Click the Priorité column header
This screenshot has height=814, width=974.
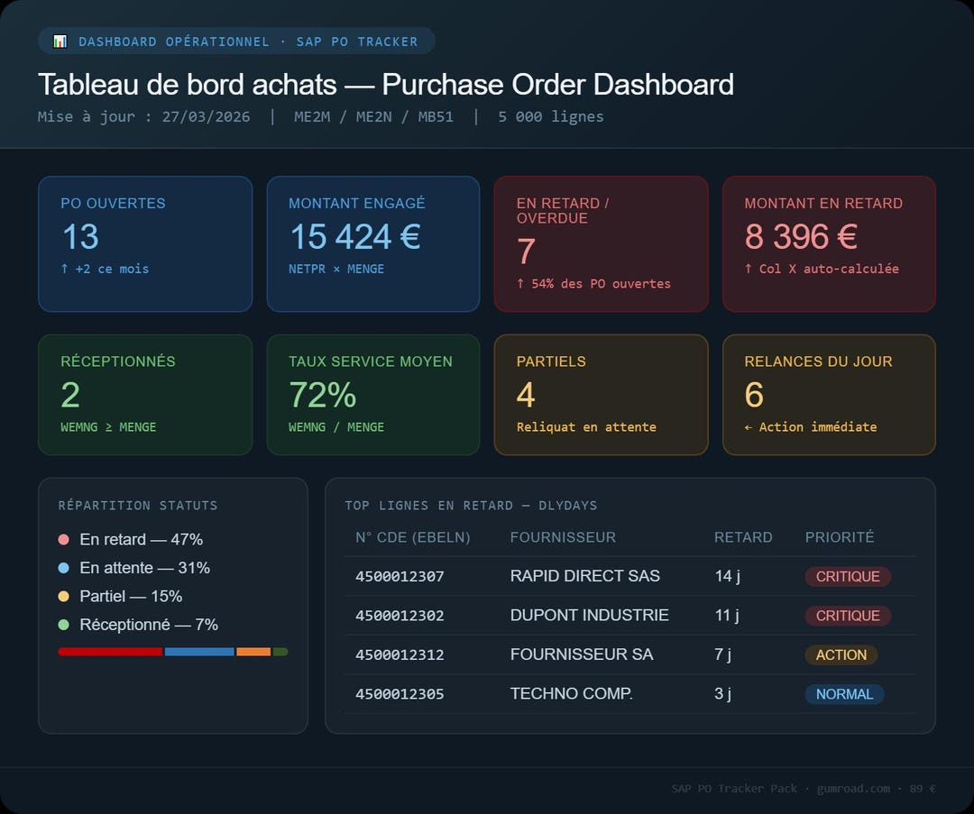[840, 537]
